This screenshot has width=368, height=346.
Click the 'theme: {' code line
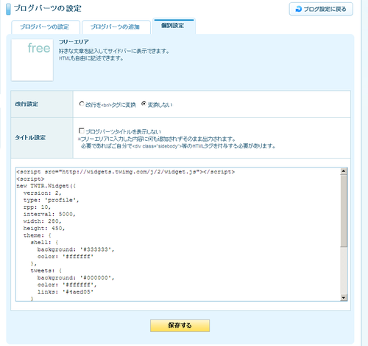[38, 235]
